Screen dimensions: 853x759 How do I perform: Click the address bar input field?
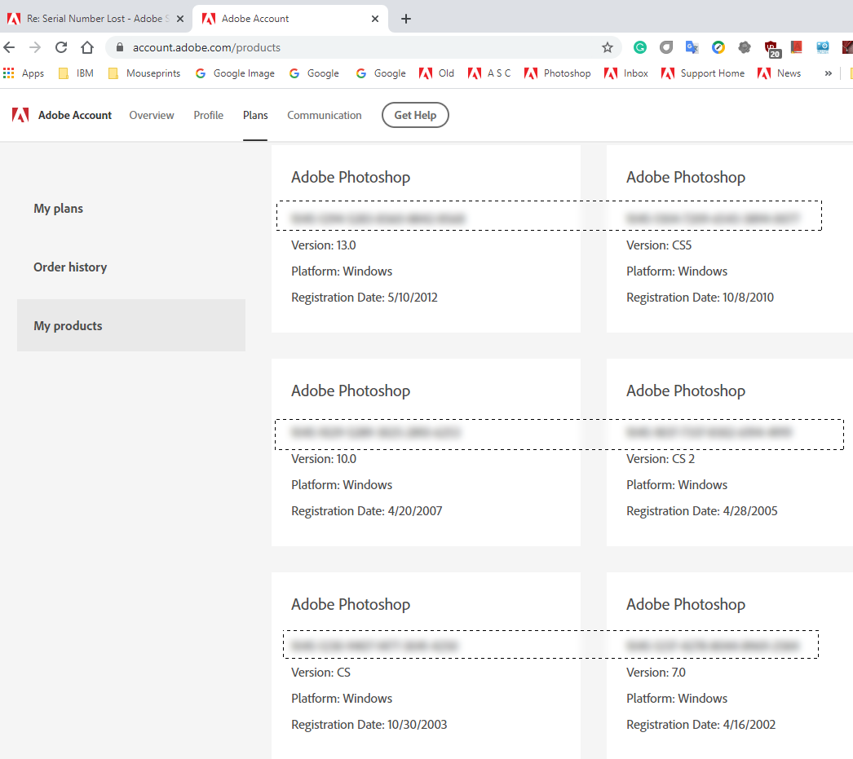(x=326, y=47)
